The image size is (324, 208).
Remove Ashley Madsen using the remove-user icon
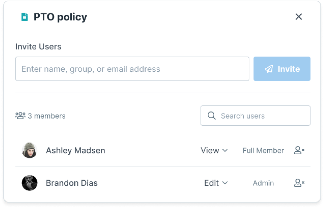[x=299, y=150]
